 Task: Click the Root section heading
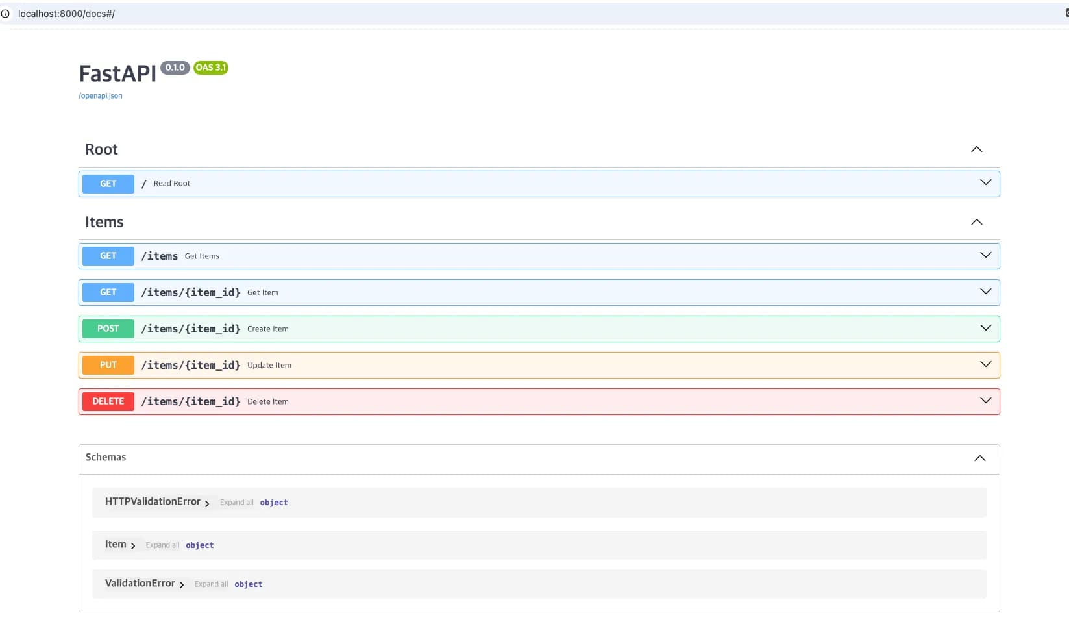coord(101,149)
